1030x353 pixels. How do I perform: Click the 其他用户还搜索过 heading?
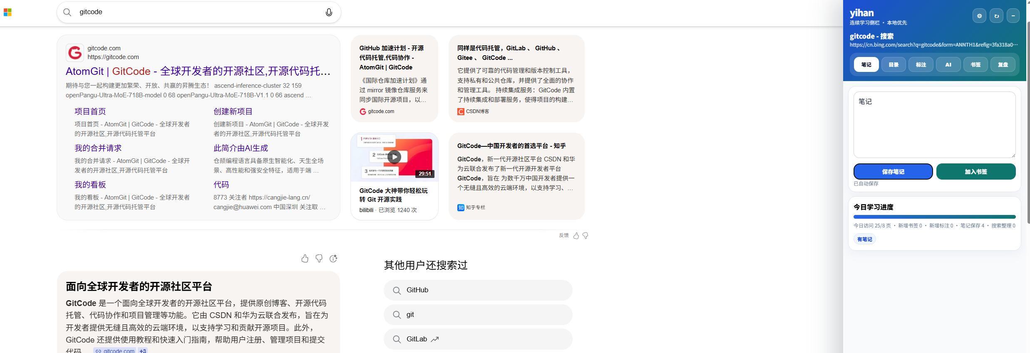tap(426, 265)
